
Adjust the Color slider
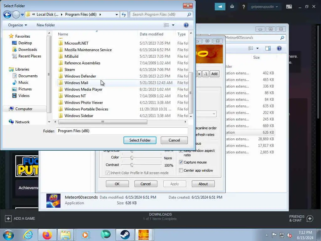point(132,158)
